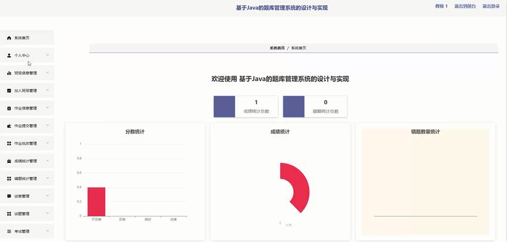Open the 系统首页 sidebar menu label
This screenshot has height=242, width=507.
pos(21,38)
